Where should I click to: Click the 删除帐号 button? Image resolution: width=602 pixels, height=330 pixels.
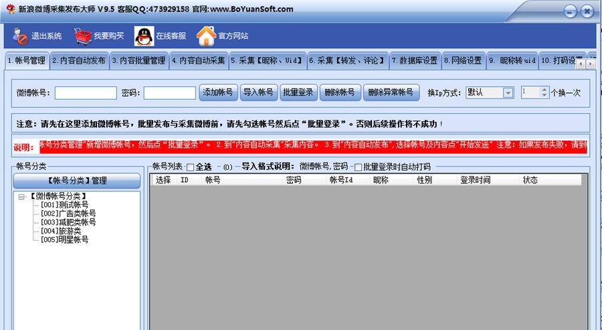click(x=340, y=92)
